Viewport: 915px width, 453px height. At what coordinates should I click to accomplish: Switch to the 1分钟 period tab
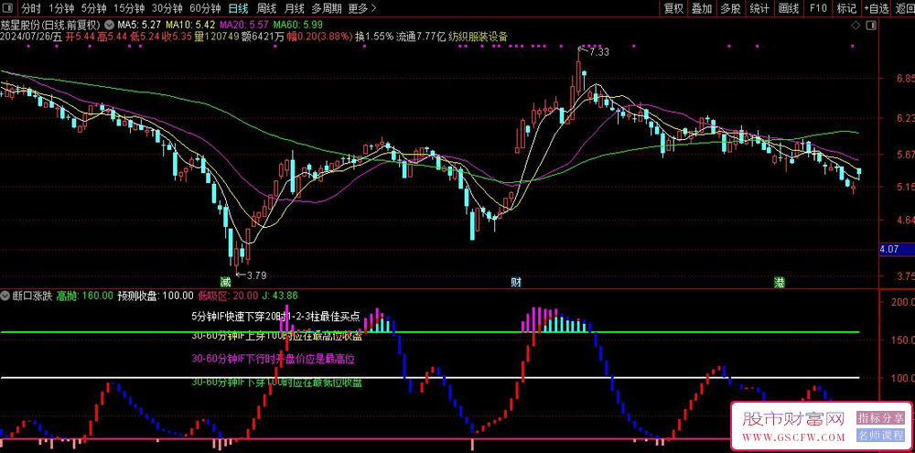pos(60,8)
